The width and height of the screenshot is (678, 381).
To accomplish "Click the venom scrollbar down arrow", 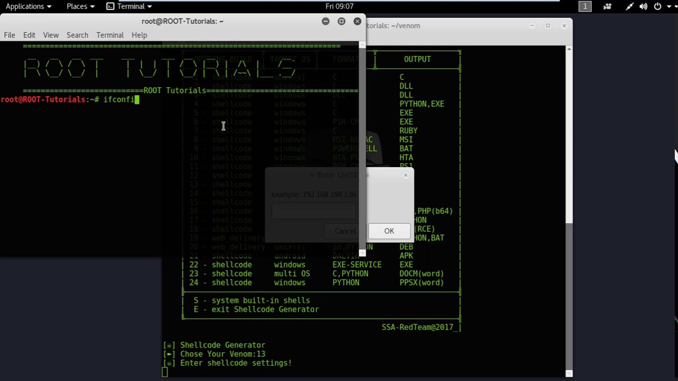I will coord(569,374).
